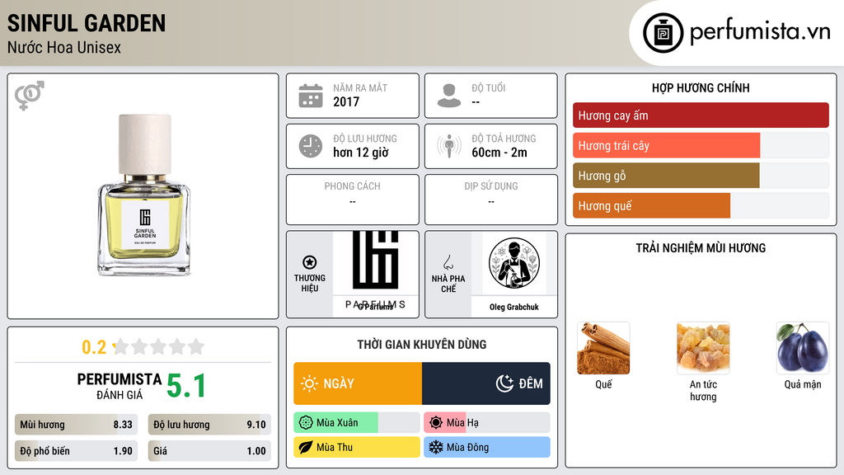Viewport: 844px width, 475px height.
Task: Click the Độ lưu hương 9.10 score bar
Action: [209, 425]
